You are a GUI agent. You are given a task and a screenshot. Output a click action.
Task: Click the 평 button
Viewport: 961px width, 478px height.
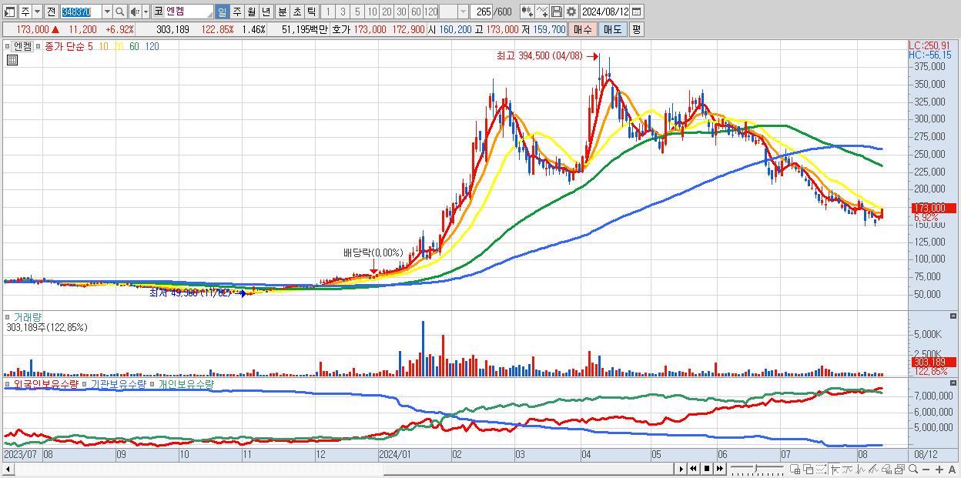(x=636, y=29)
